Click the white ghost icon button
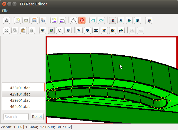 [73, 20]
